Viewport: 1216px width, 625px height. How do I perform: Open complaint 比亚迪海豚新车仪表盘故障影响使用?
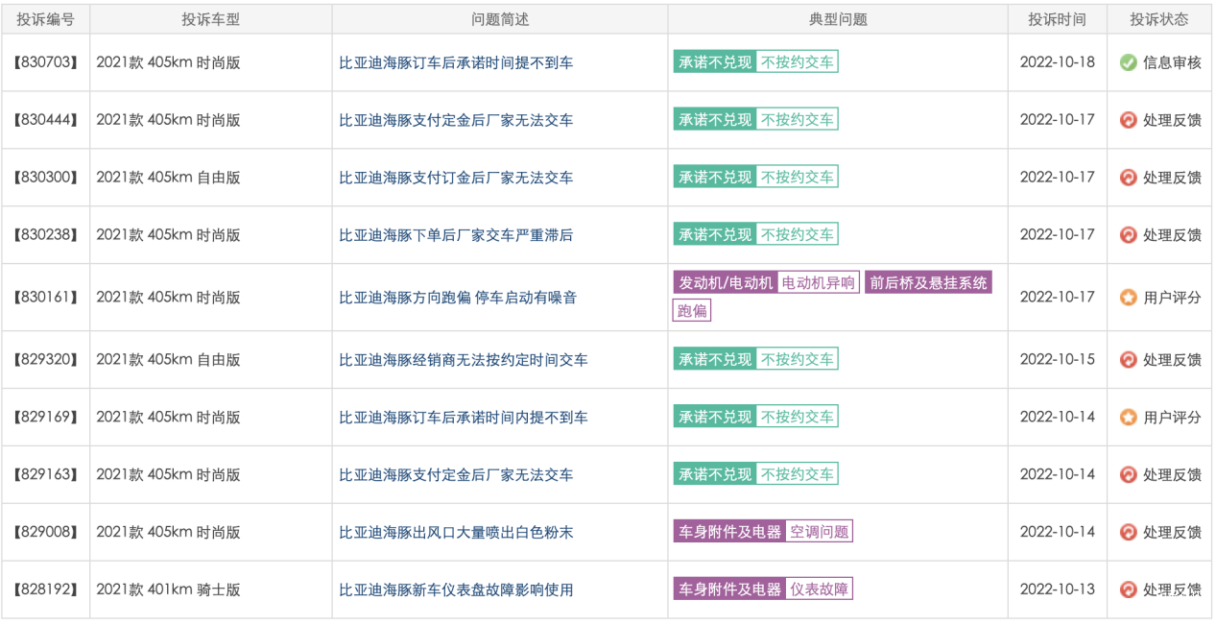456,589
